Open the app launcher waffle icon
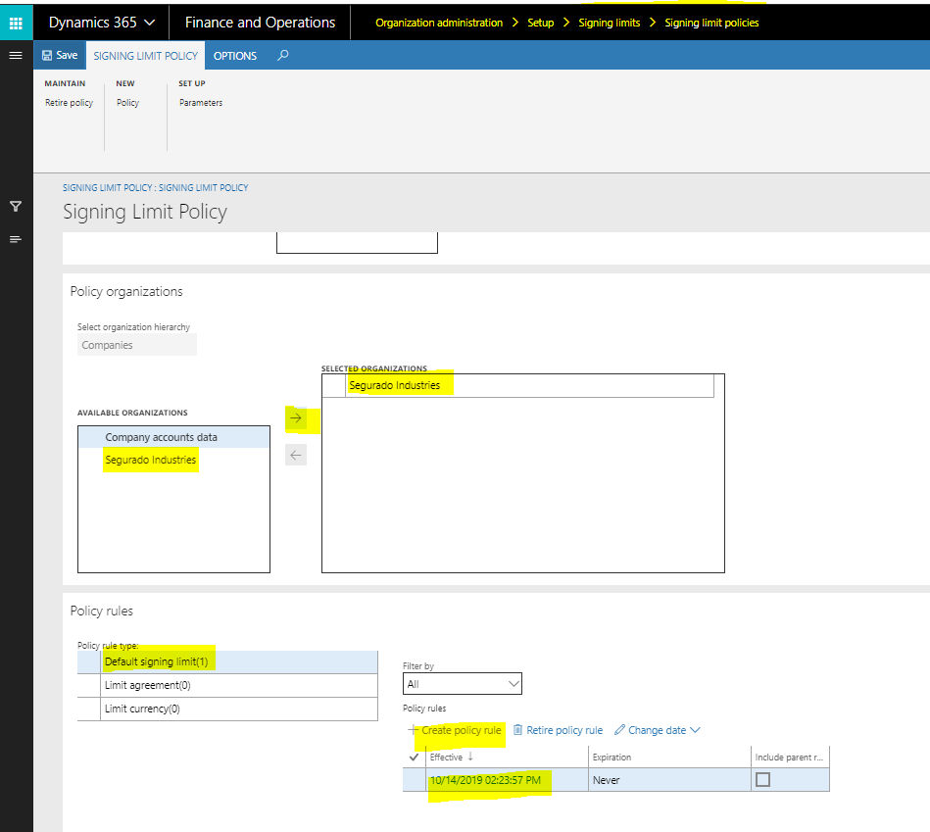 pyautogui.click(x=16, y=24)
